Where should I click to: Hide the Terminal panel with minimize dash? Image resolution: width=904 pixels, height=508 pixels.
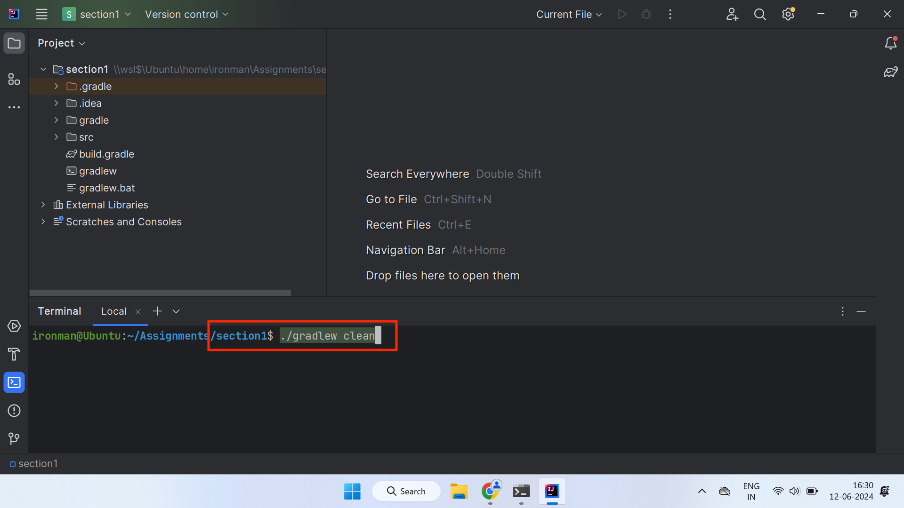tap(861, 311)
